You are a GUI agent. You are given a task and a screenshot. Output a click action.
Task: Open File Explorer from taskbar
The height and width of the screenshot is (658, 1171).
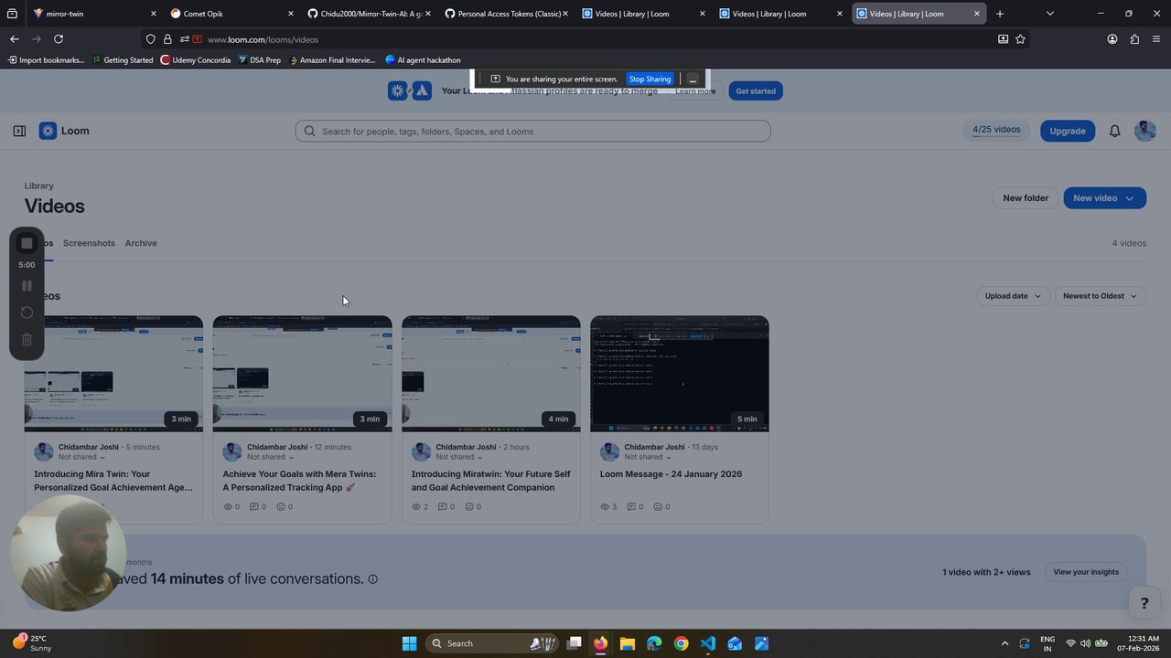pyautogui.click(x=628, y=643)
